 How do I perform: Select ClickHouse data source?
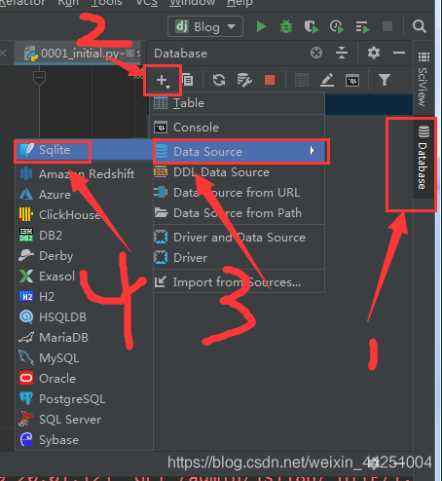pyautogui.click(x=84, y=214)
